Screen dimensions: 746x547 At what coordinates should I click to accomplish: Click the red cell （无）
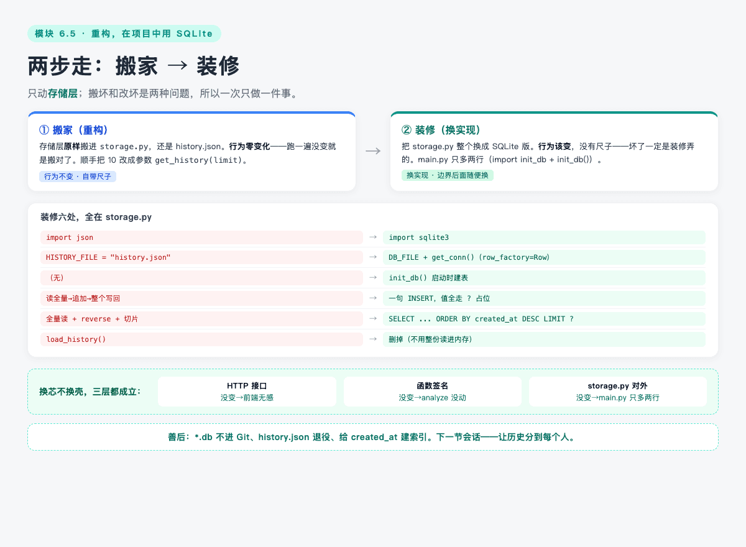tap(201, 278)
